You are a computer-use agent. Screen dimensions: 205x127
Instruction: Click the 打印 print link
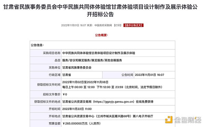(x=118, y=25)
